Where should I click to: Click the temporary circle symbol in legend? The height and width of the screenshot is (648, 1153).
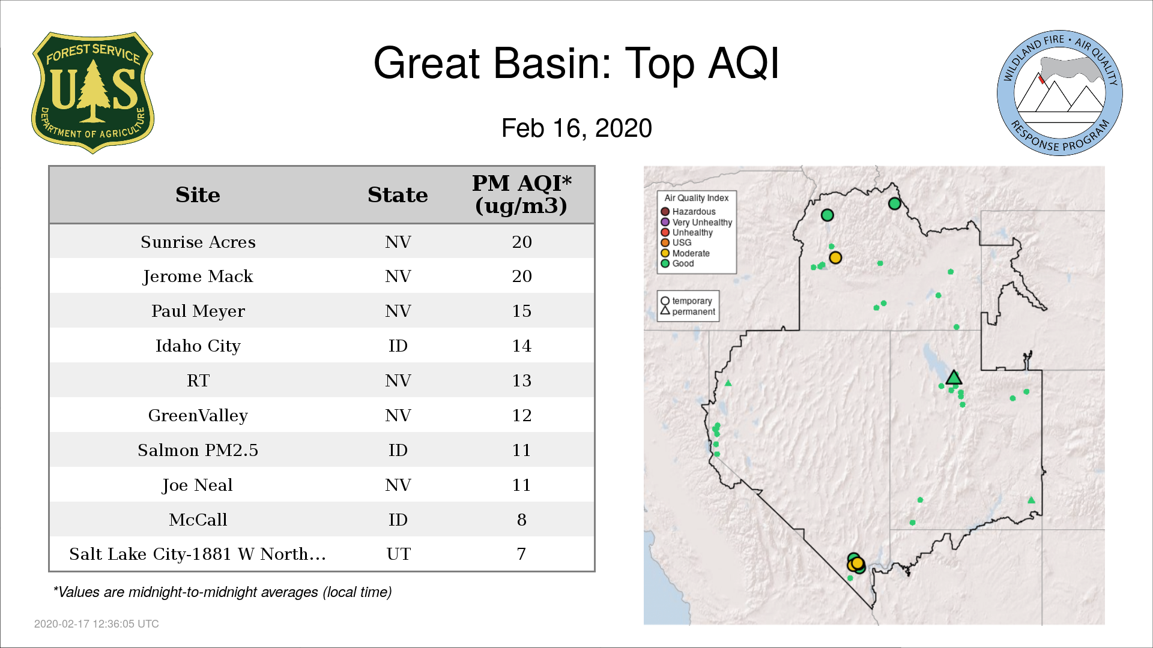click(x=665, y=301)
